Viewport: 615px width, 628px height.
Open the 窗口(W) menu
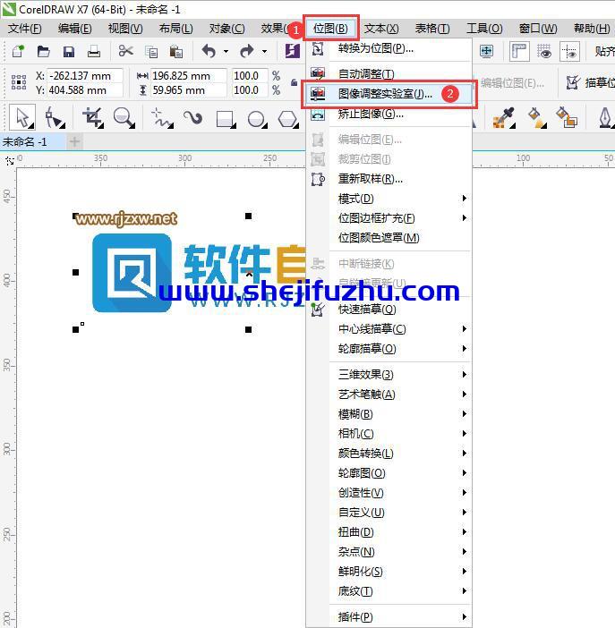[x=538, y=29]
